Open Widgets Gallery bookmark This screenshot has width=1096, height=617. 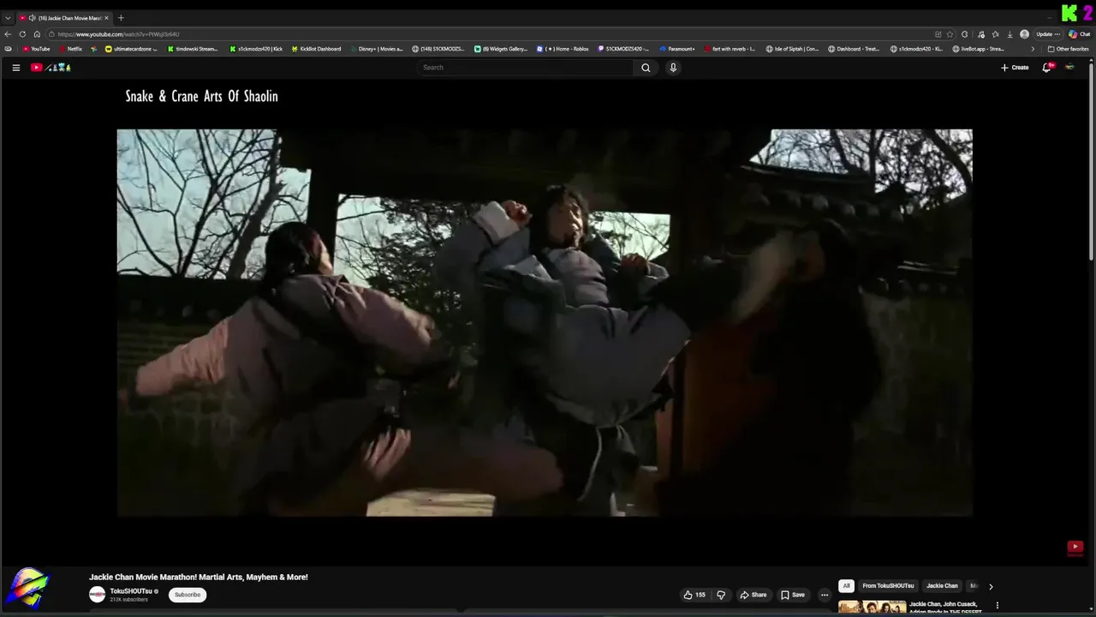502,49
